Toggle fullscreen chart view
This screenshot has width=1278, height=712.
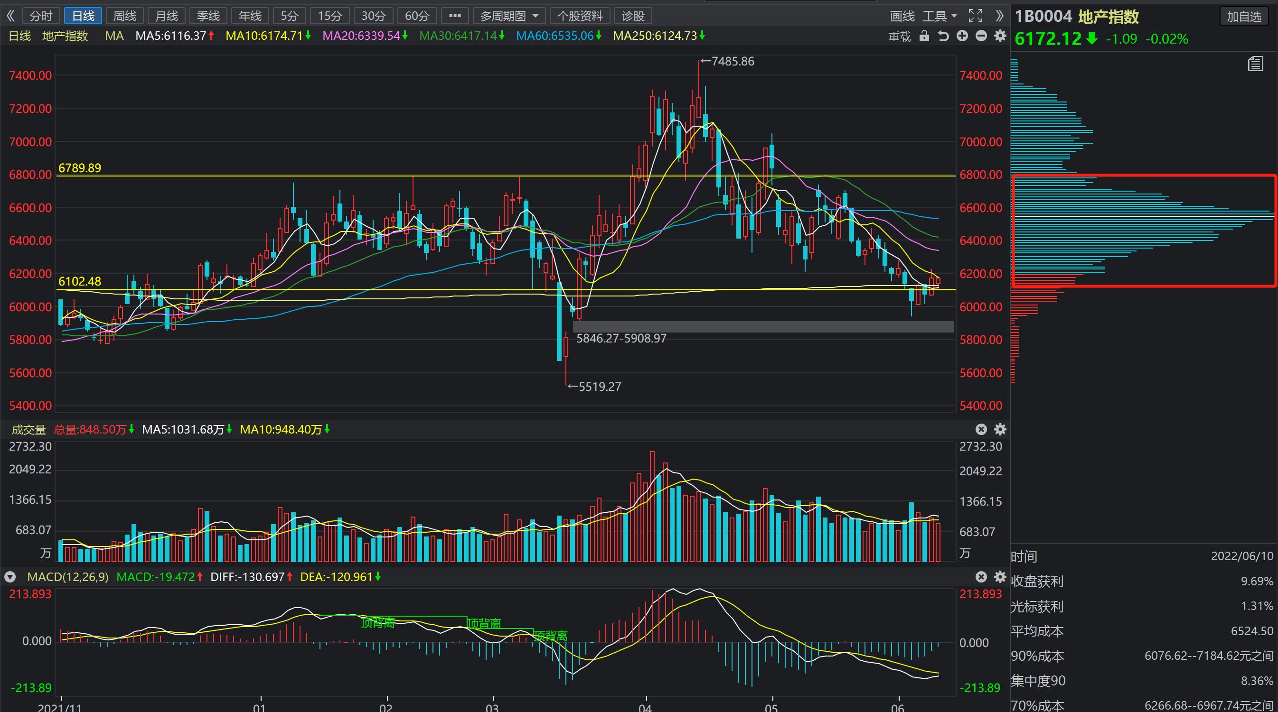pos(976,16)
